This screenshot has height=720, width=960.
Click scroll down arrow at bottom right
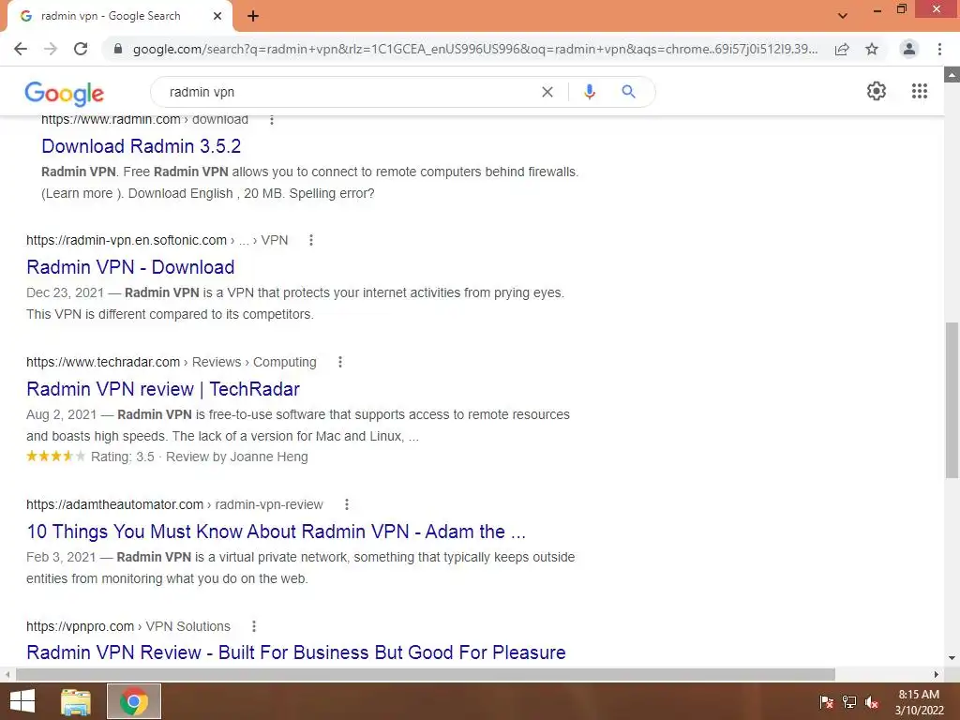[952, 658]
